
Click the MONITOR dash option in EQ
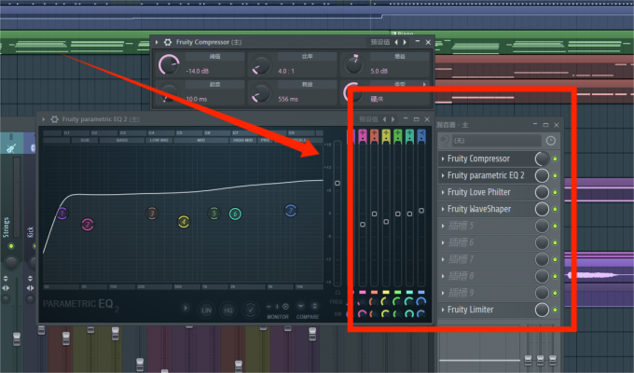269,307
